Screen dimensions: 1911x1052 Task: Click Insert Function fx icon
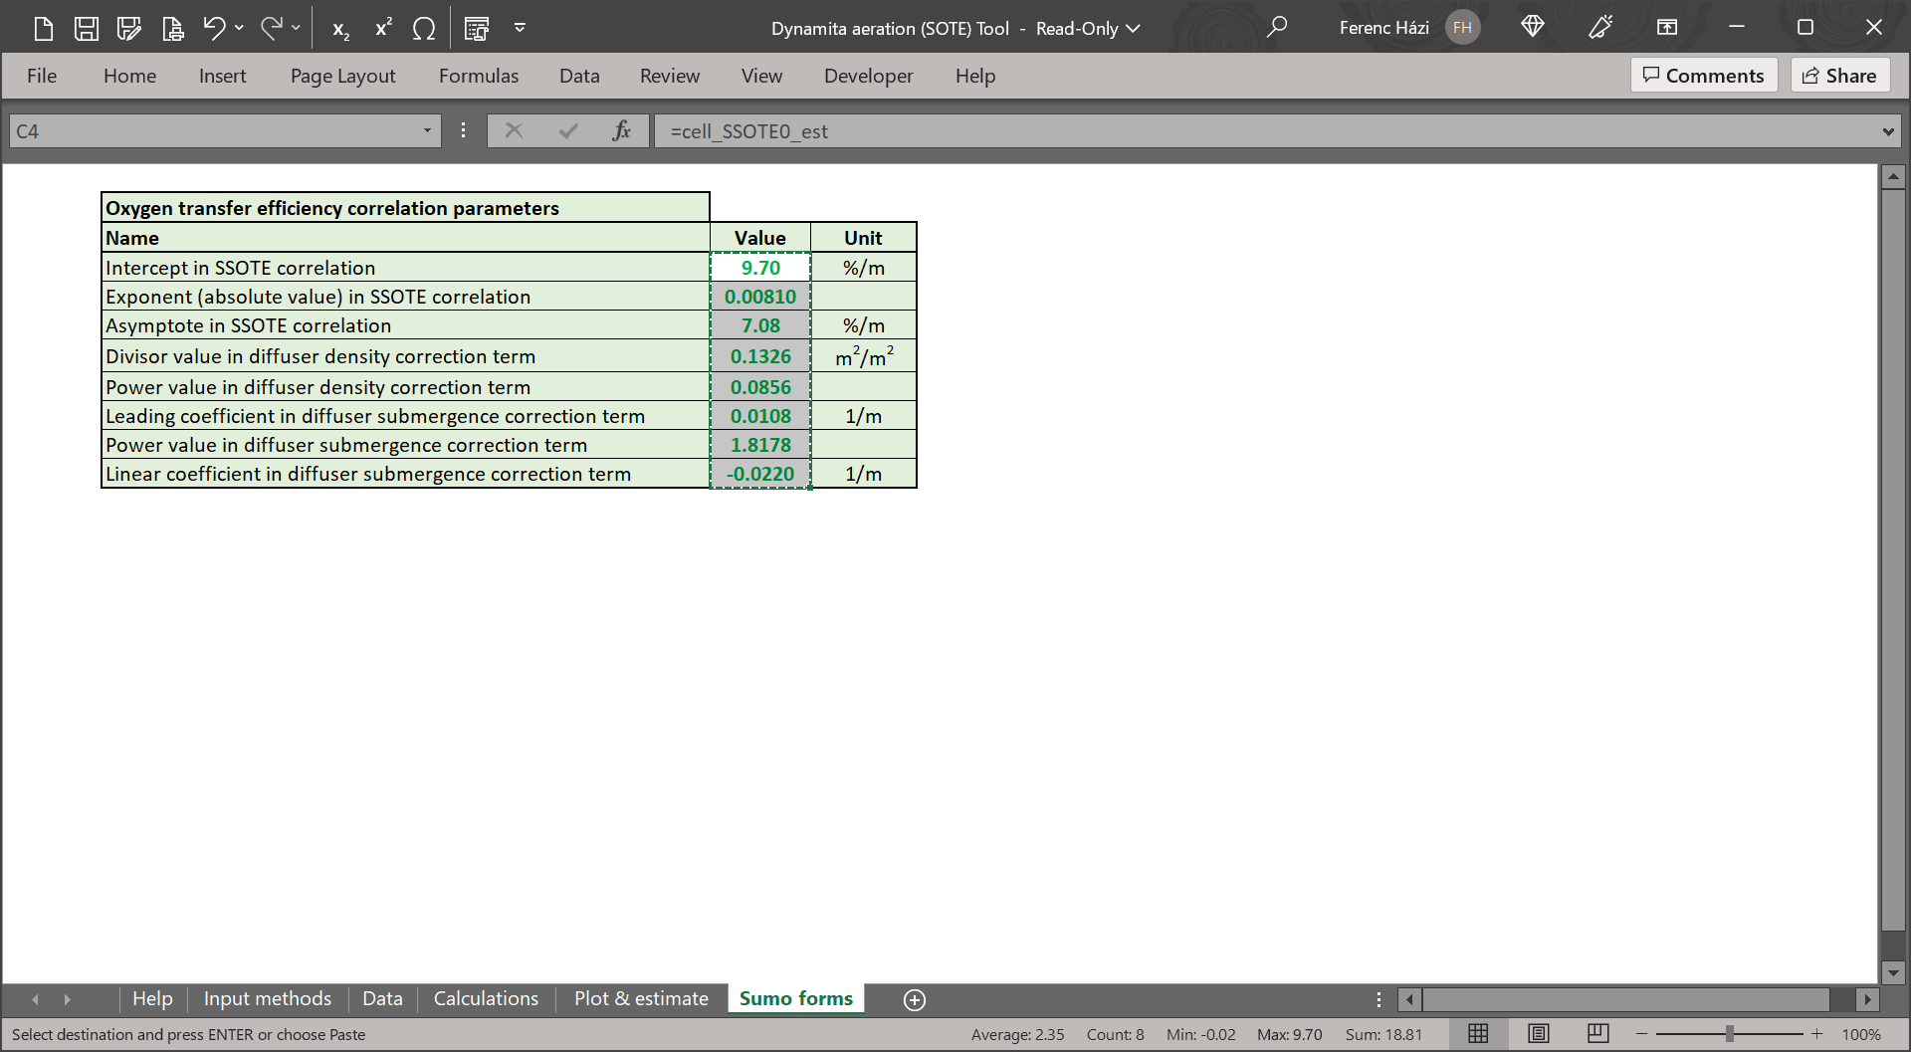(621, 130)
